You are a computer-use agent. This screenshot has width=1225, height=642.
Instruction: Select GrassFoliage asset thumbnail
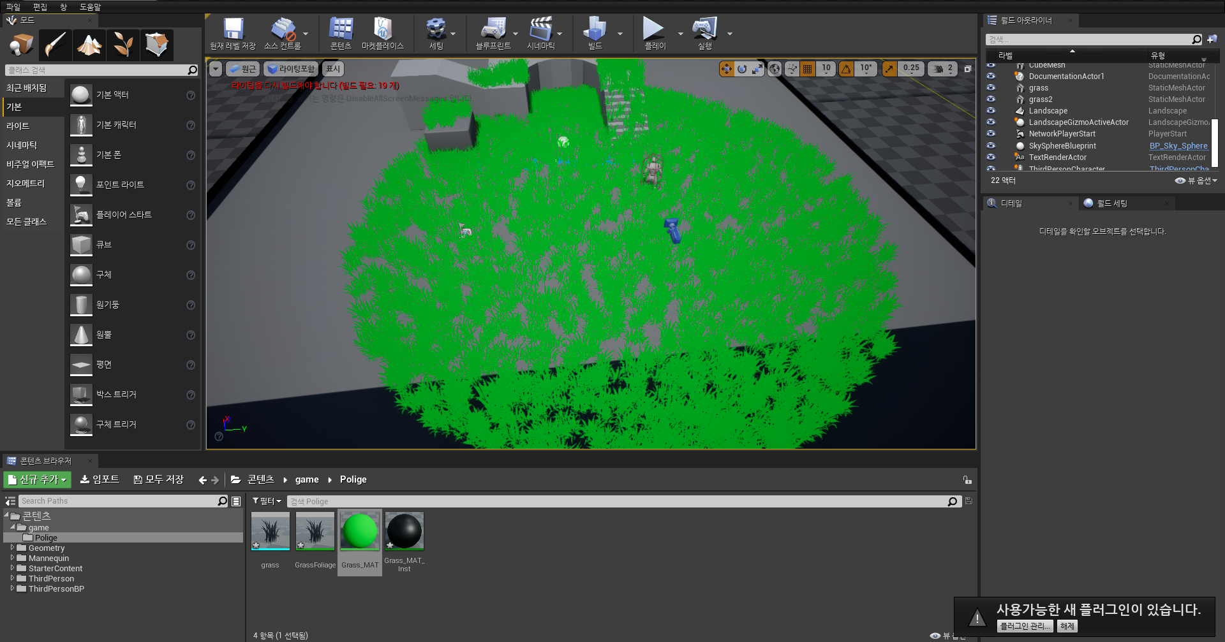(x=315, y=531)
